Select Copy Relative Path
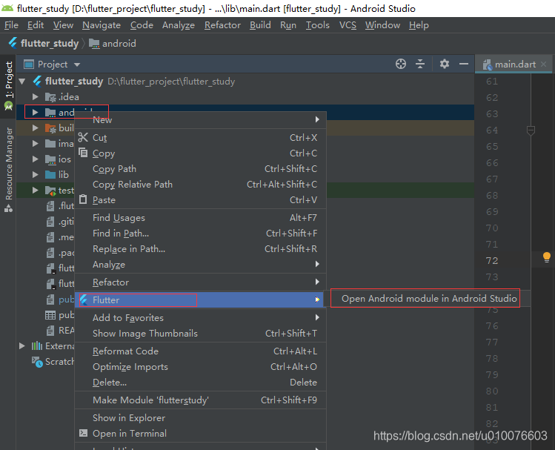The width and height of the screenshot is (555, 450). 200,185
